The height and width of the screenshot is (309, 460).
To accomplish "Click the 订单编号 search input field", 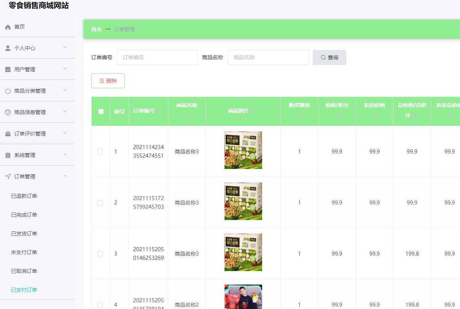I will [x=157, y=57].
